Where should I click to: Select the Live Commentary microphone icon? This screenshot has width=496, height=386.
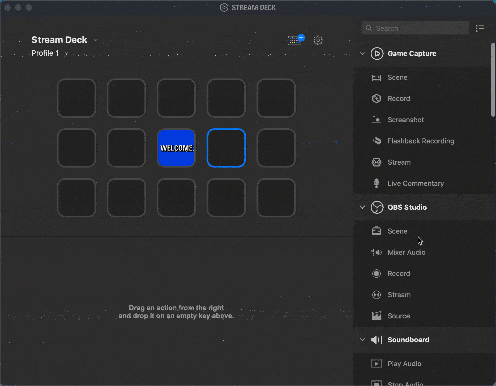377,183
